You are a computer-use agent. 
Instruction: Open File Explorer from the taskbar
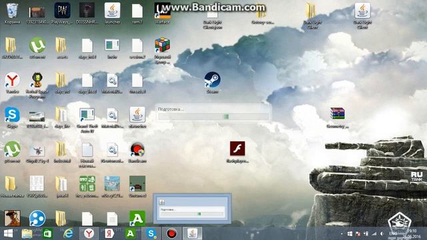click(27, 233)
